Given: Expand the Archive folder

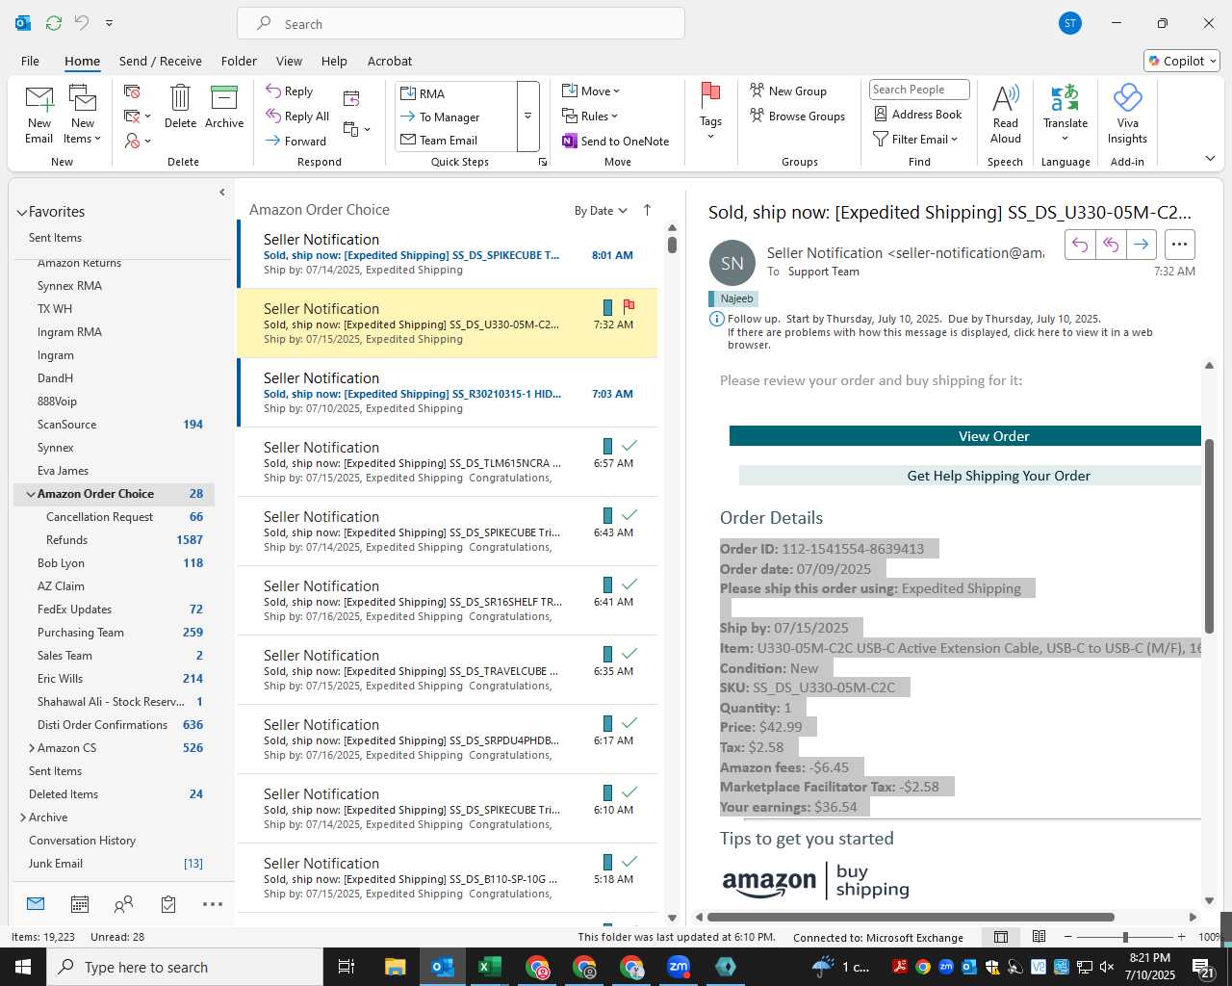Looking at the screenshot, I should (x=23, y=817).
